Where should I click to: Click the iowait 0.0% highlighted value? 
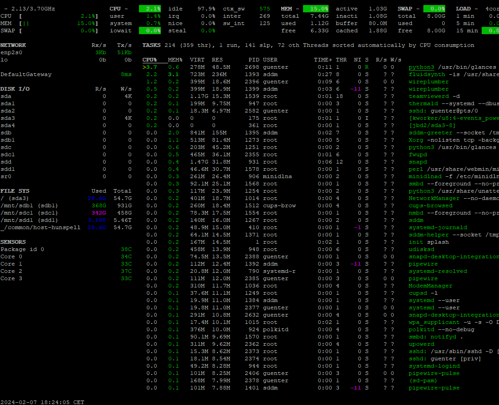150,31
